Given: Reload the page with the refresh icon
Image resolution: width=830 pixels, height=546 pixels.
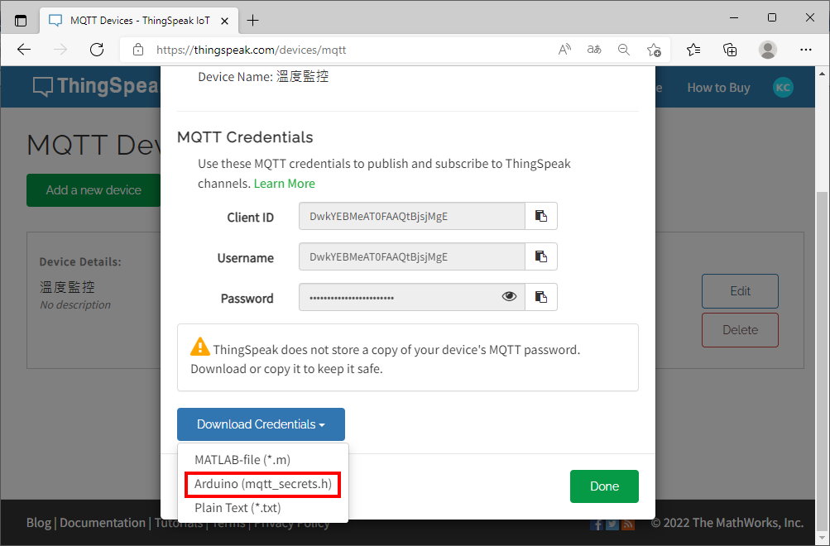Looking at the screenshot, I should point(97,50).
